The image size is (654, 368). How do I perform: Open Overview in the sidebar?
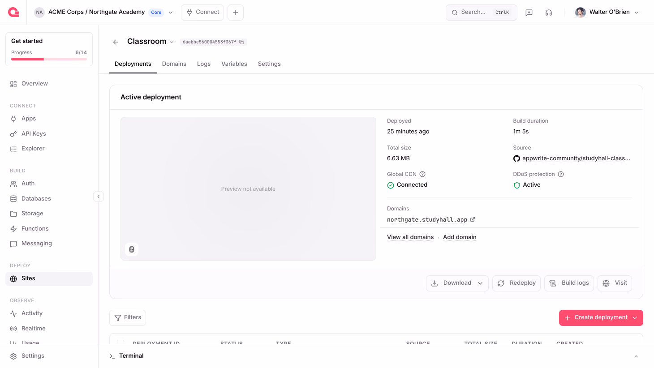[x=49, y=84]
